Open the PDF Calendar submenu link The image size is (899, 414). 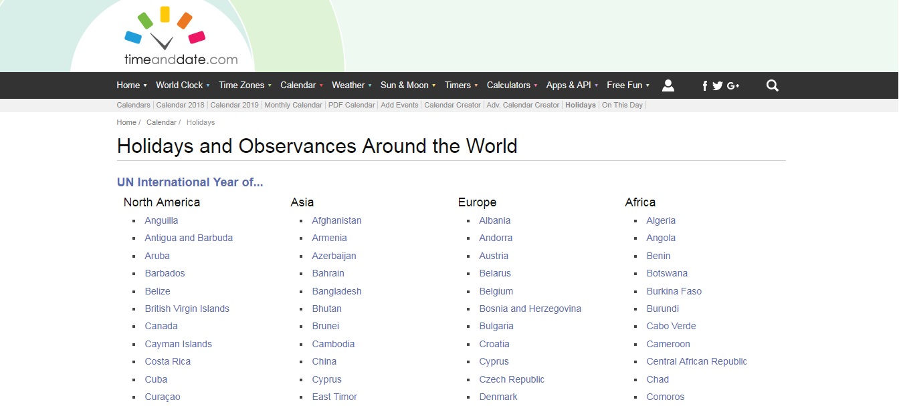tap(351, 105)
